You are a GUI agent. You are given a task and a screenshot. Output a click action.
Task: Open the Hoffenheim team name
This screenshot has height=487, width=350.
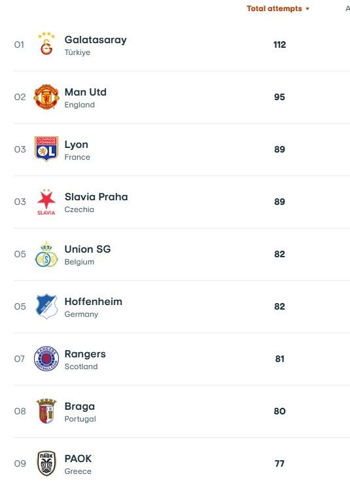point(94,301)
